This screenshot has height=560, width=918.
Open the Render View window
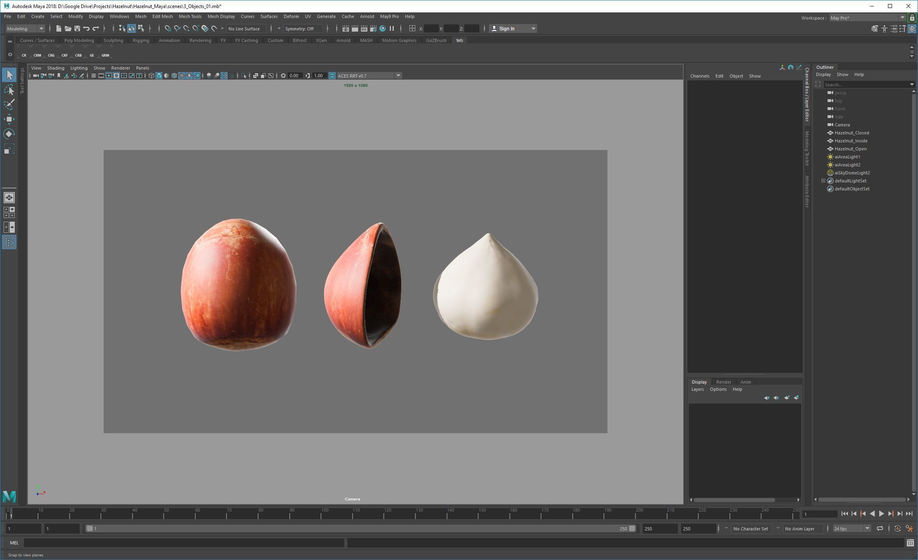pos(345,28)
